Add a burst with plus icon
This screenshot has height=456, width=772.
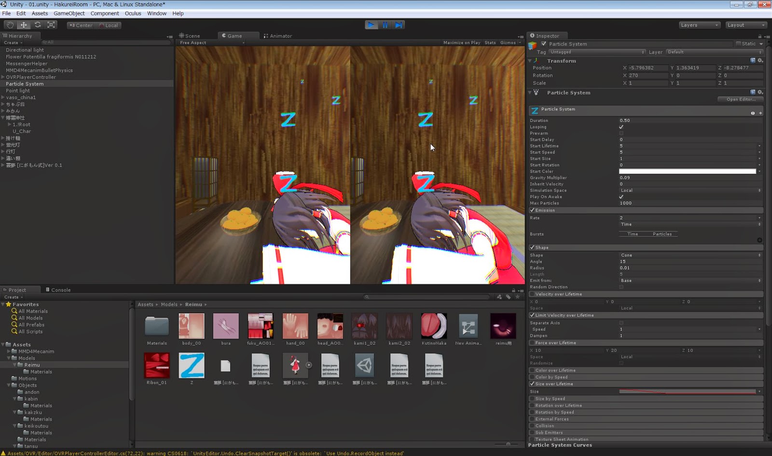(x=759, y=240)
